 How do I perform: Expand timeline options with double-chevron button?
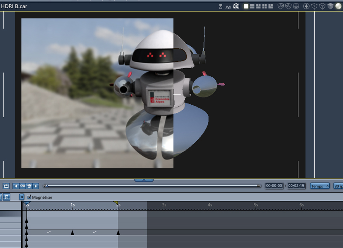pos(21,197)
